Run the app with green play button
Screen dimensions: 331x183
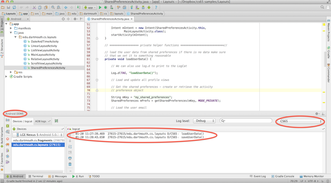tap(100, 7)
